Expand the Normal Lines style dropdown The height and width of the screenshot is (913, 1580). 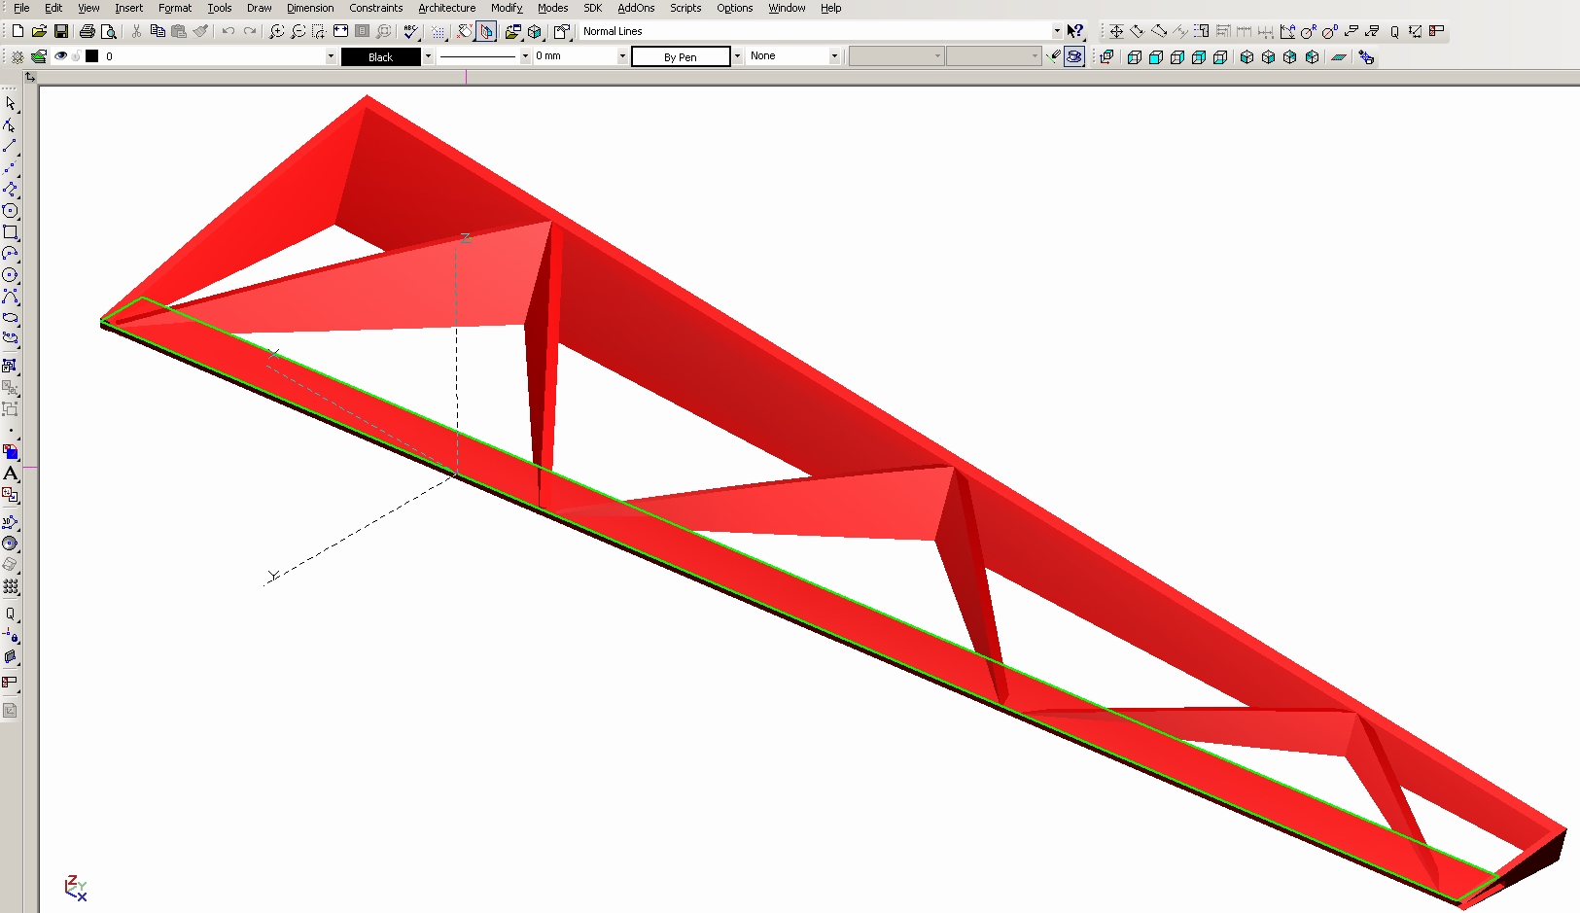point(1057,31)
